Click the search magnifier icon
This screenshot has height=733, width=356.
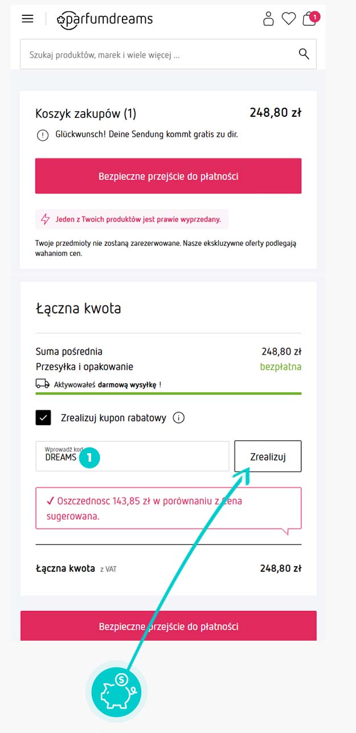pyautogui.click(x=304, y=54)
